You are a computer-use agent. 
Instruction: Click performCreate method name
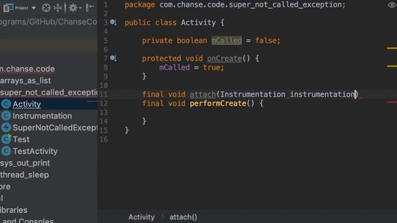(x=218, y=103)
